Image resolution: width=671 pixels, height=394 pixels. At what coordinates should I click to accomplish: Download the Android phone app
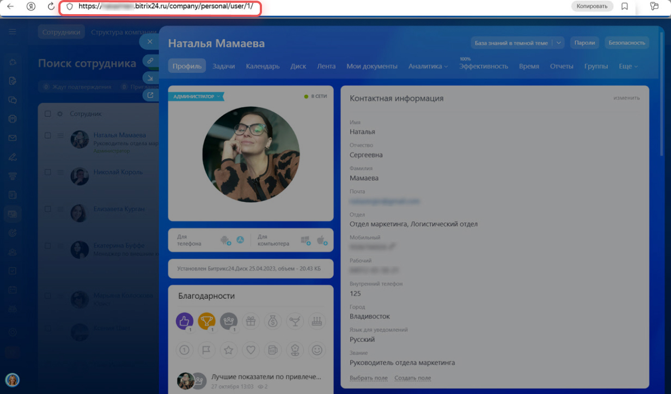(225, 240)
